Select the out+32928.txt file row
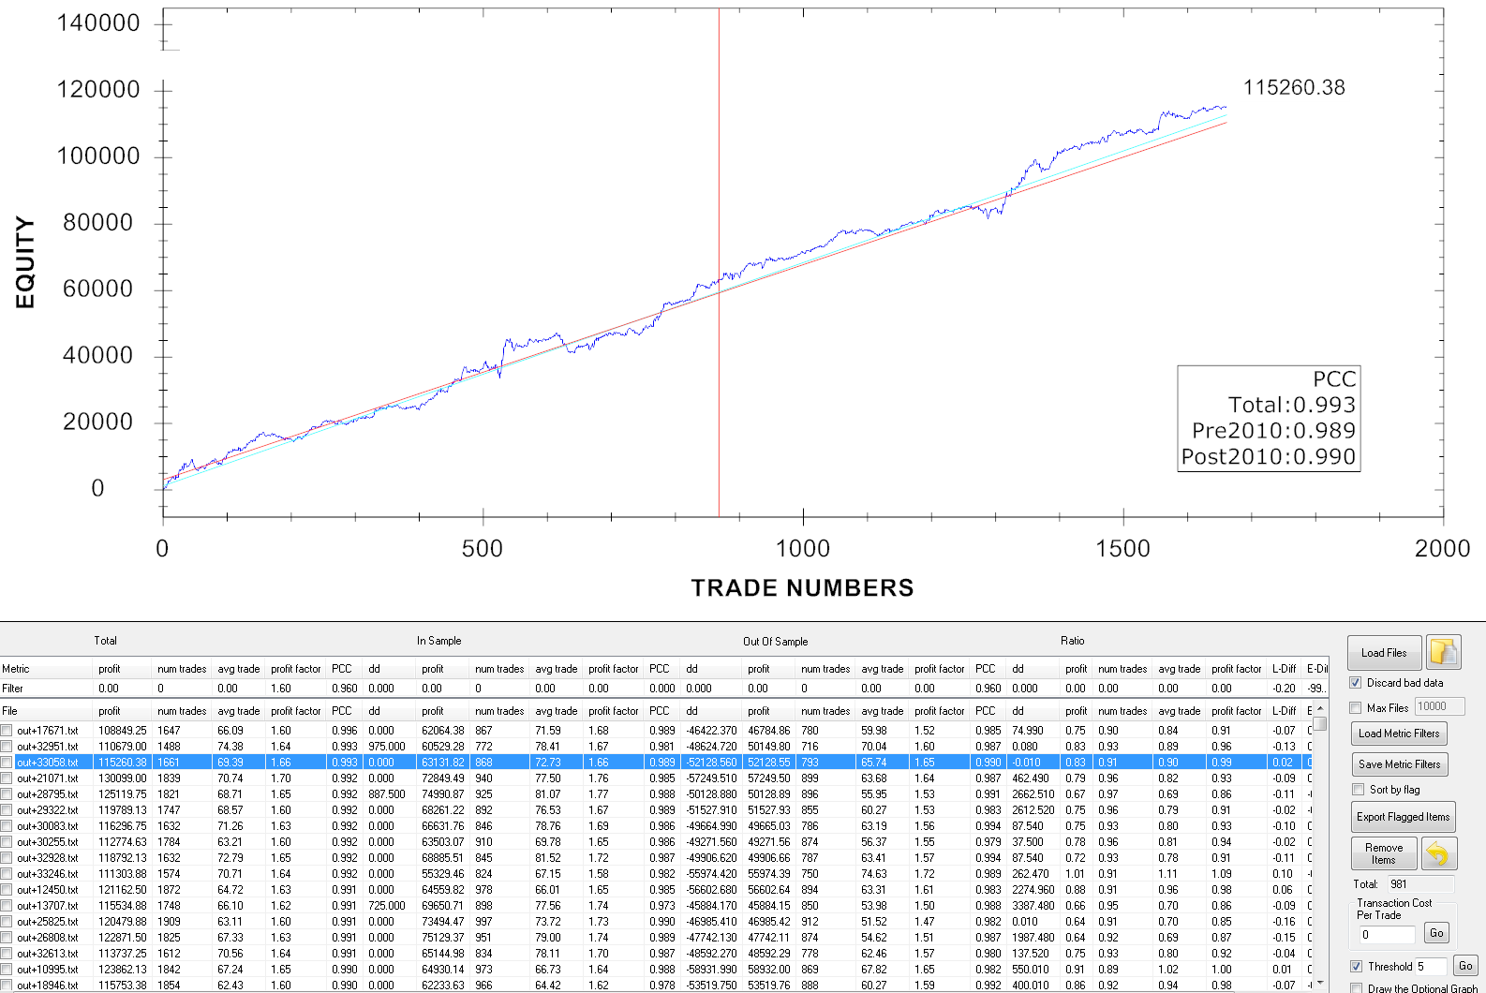The height and width of the screenshot is (993, 1486). 656,858
